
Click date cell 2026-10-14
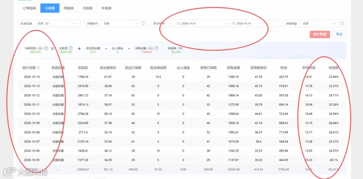32,77
